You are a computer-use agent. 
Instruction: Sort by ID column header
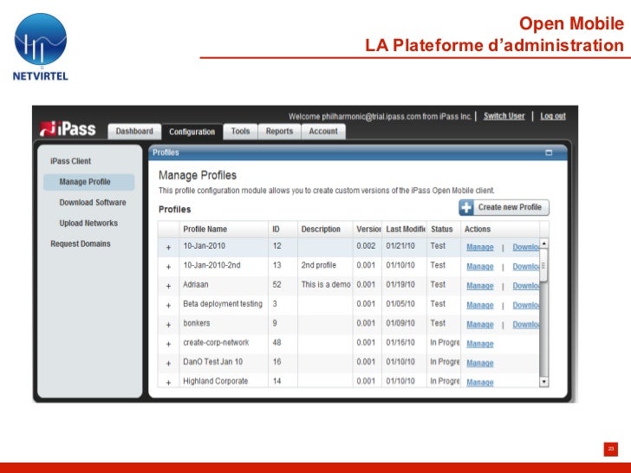pos(283,230)
